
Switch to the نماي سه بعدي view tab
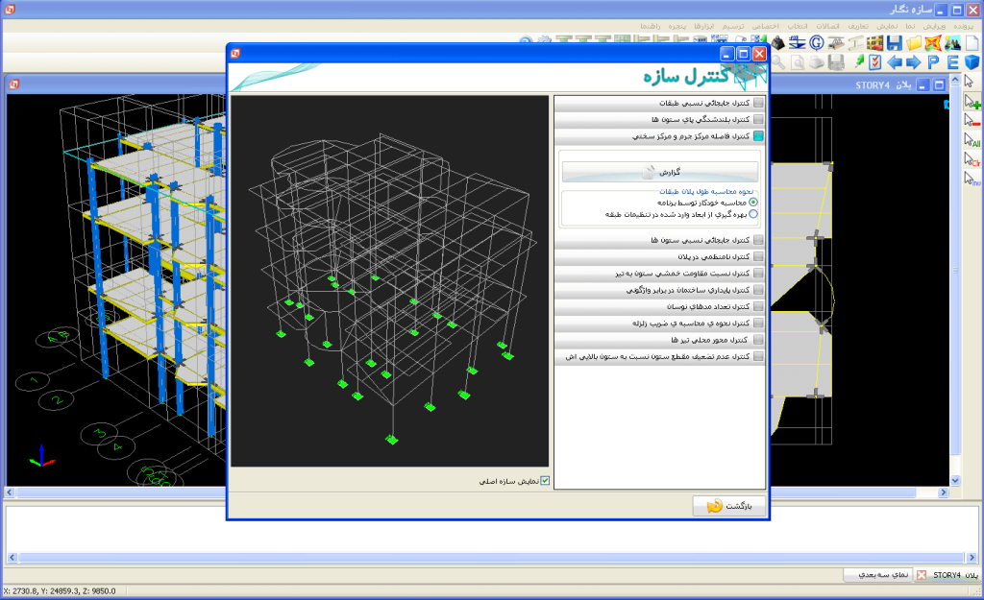[x=875, y=575]
